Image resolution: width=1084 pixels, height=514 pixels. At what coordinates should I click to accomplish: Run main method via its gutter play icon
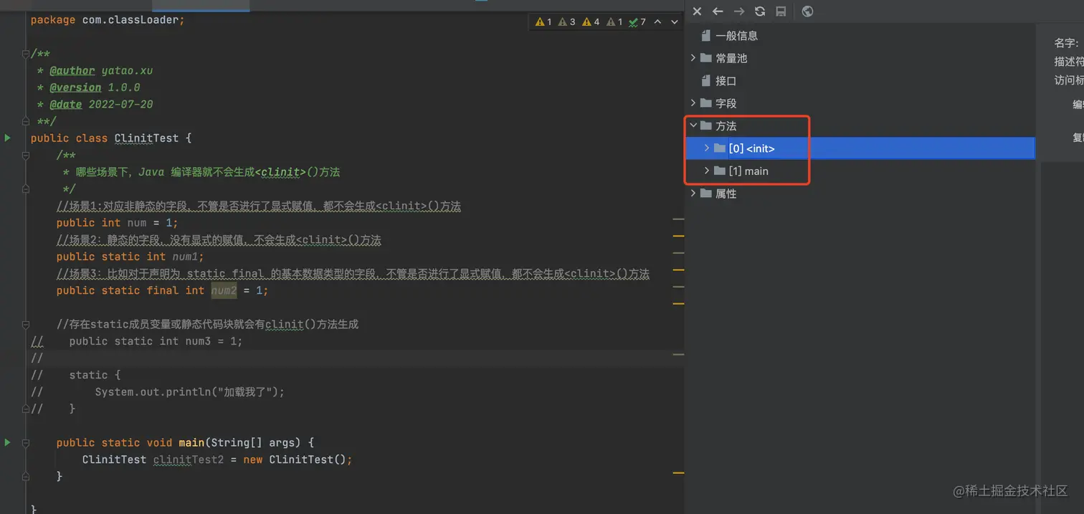tap(8, 442)
